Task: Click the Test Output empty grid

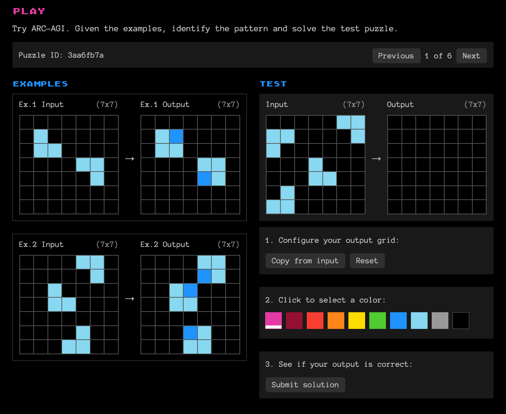Action: point(437,165)
